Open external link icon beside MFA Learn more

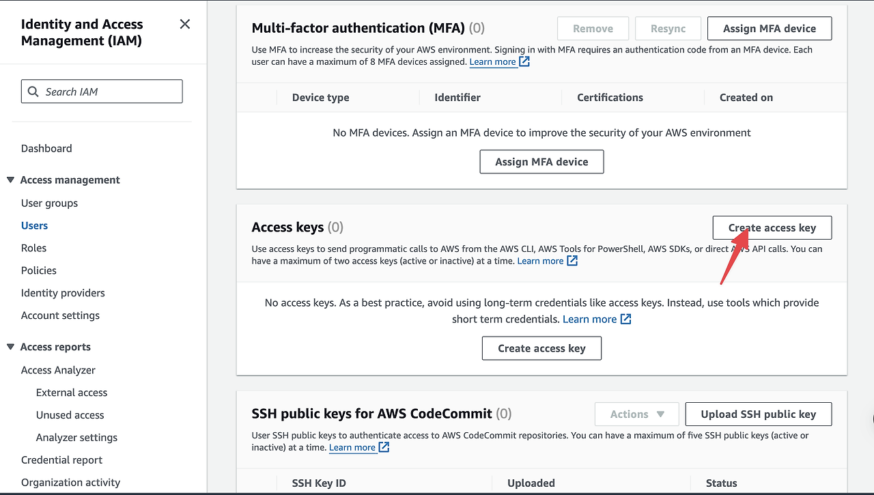point(524,61)
